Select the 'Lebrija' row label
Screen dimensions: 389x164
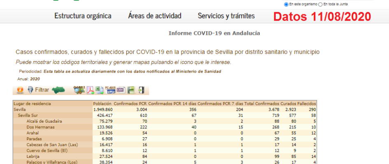(33, 156)
